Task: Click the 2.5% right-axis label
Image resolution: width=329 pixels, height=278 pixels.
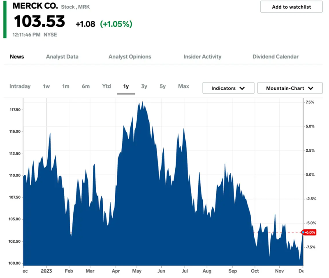Action: pyautogui.click(x=310, y=151)
